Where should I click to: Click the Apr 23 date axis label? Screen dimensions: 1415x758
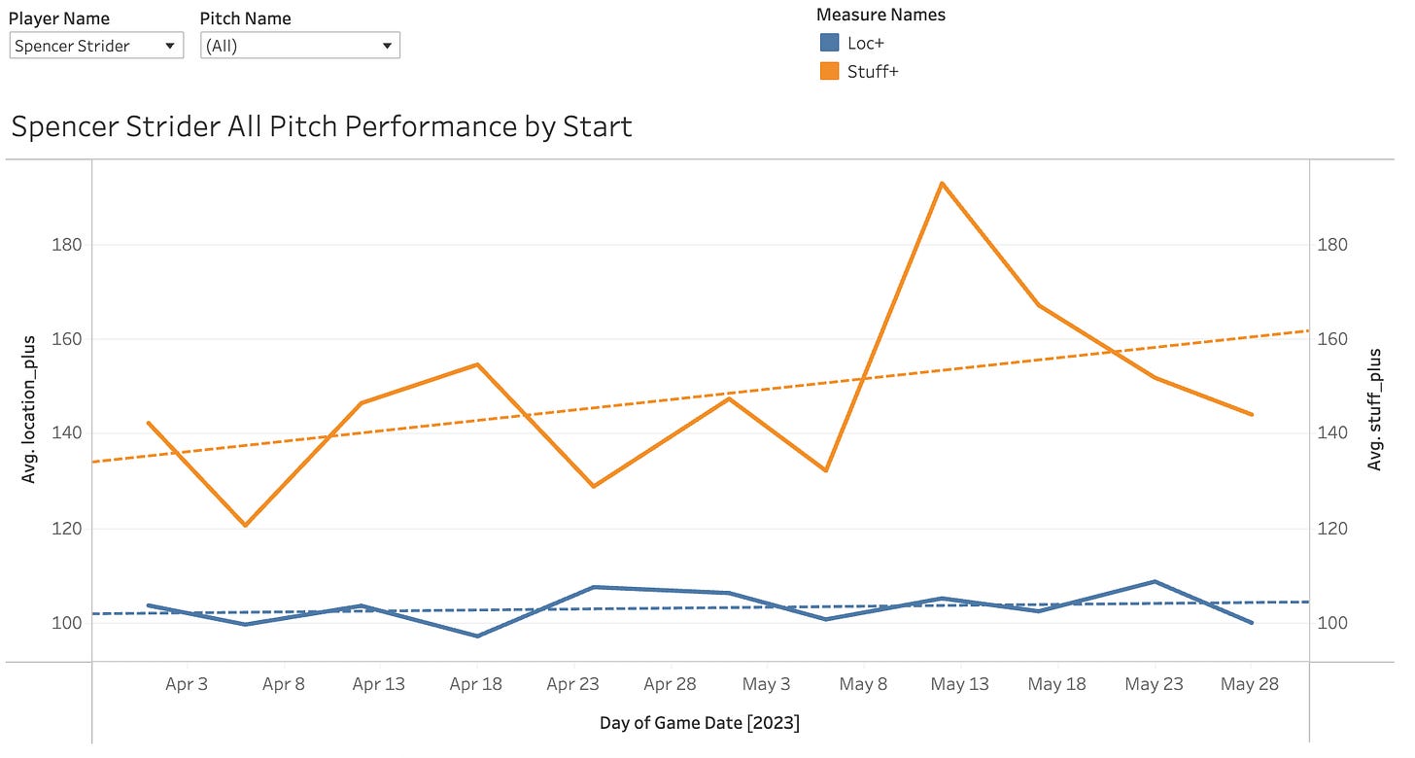click(572, 684)
